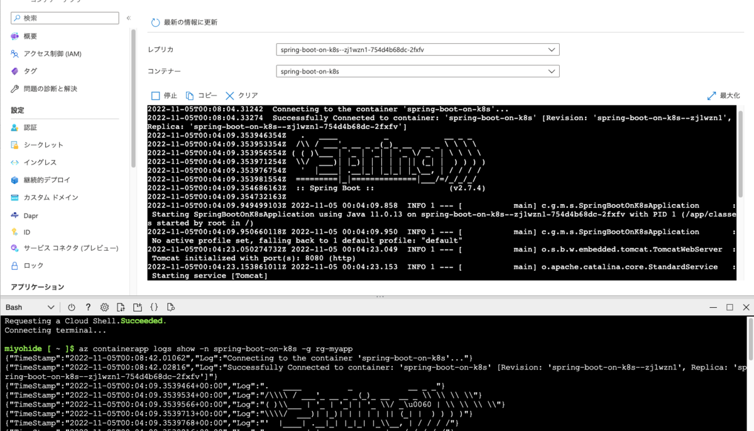The image size is (754, 431).
Task: Open the コンテナー dropdown
Action: click(x=418, y=72)
